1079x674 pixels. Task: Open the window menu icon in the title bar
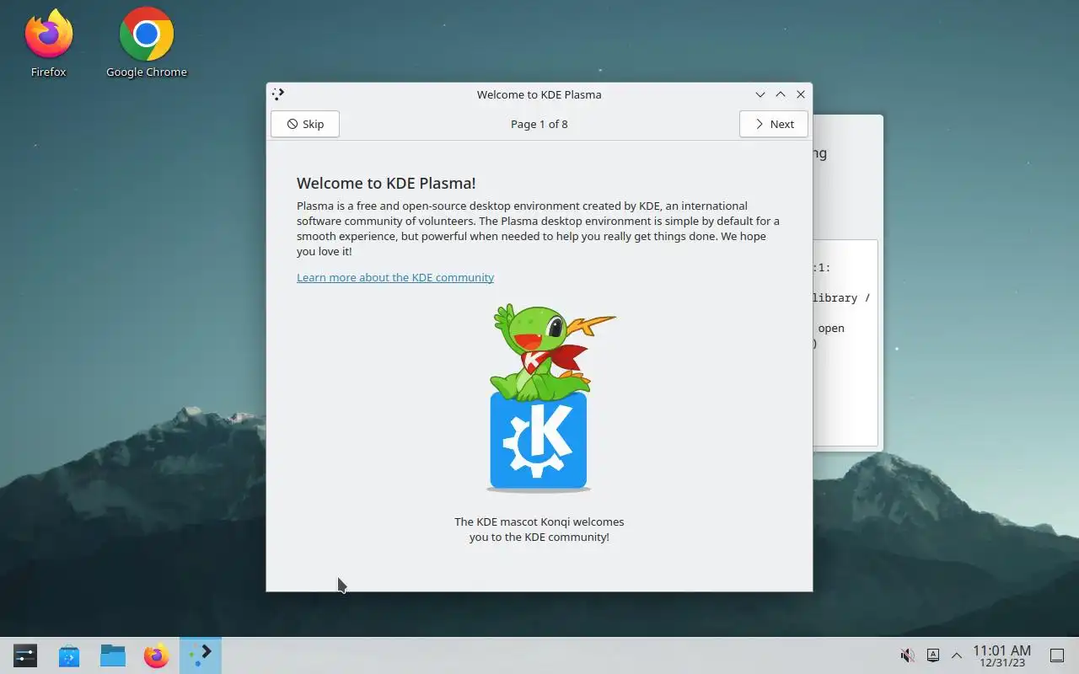(279, 94)
